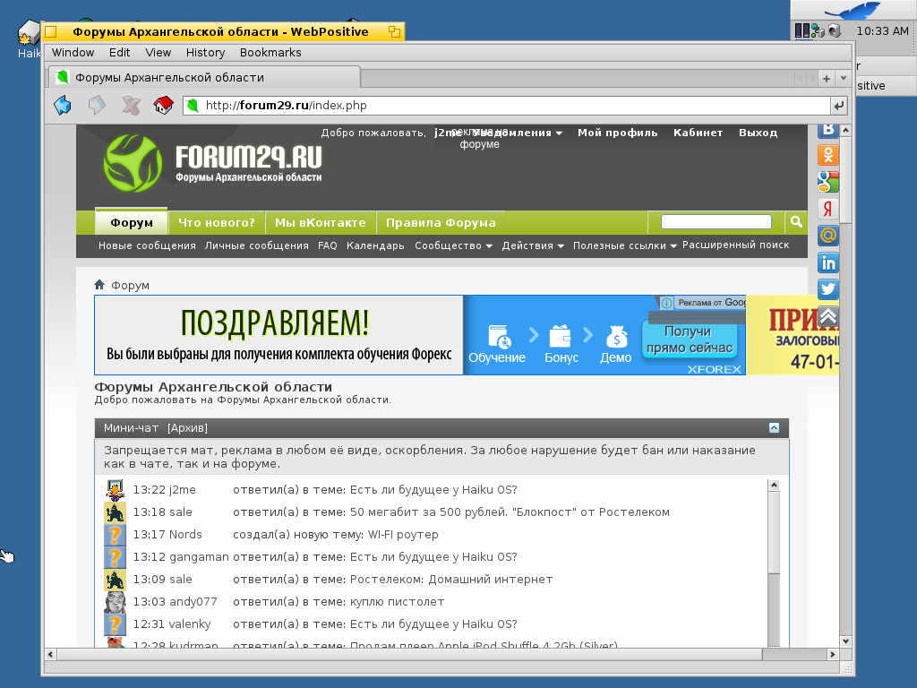Open the FAQ link
The width and height of the screenshot is (917, 688).
pos(328,245)
